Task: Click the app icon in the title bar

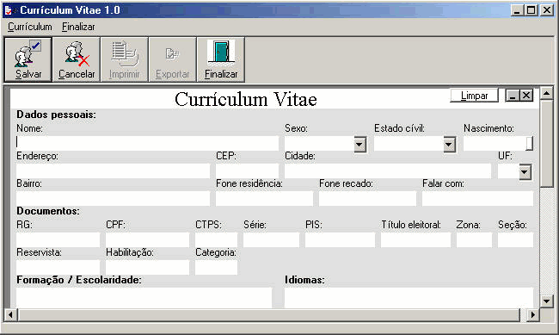Action: coord(9,10)
